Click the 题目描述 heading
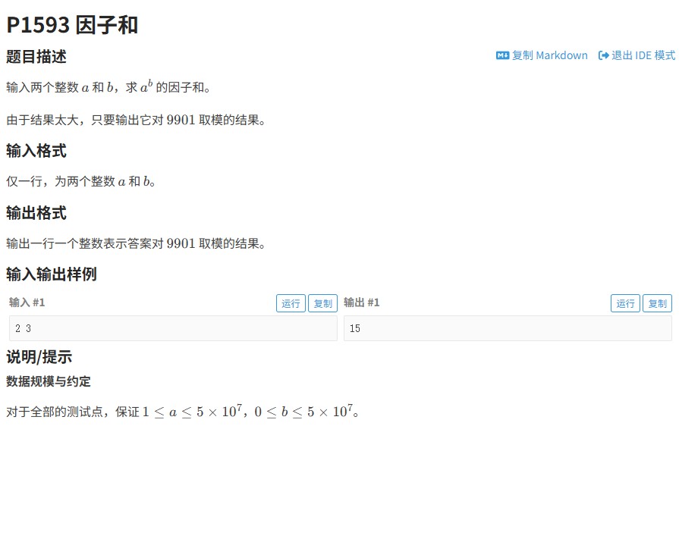The image size is (679, 539). tap(36, 57)
